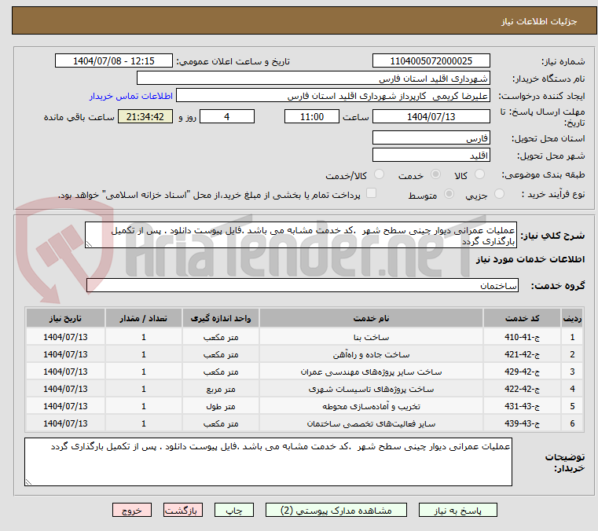
Task: Click the شماره نیاز number field
Action: 431,60
